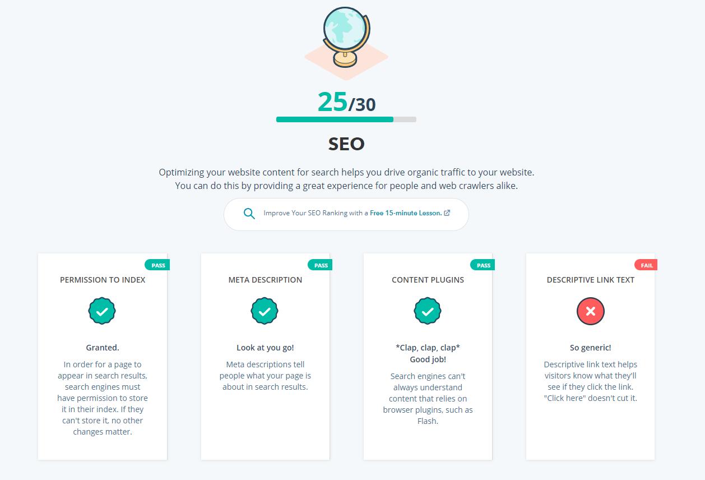Image resolution: width=705 pixels, height=480 pixels.
Task: Toggle the PASS badge on Permission to Index card
Action: (x=157, y=265)
